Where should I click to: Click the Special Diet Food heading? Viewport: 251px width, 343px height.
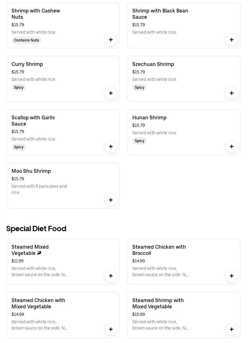(x=36, y=229)
